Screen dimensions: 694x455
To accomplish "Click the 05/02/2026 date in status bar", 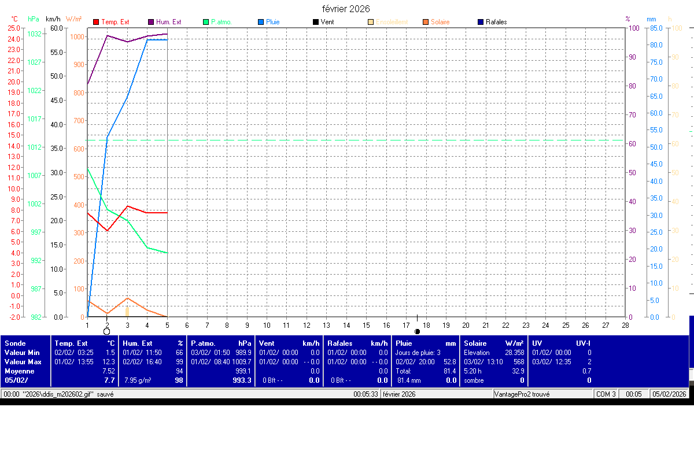I will click(669, 394).
